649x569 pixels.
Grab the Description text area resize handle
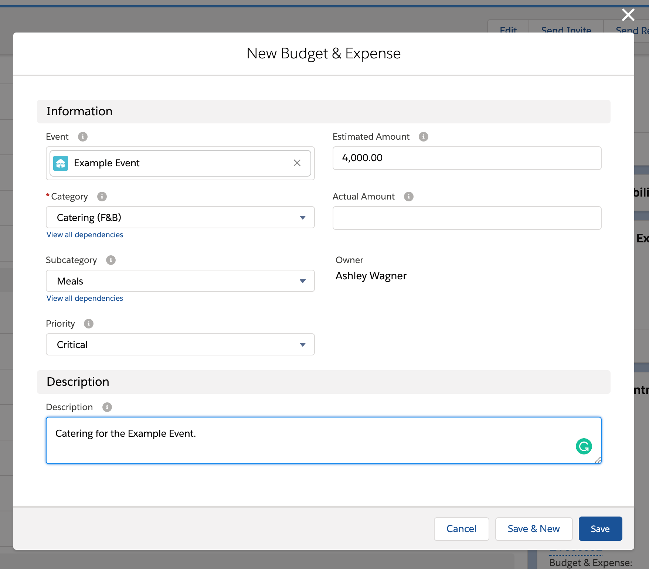click(x=598, y=460)
